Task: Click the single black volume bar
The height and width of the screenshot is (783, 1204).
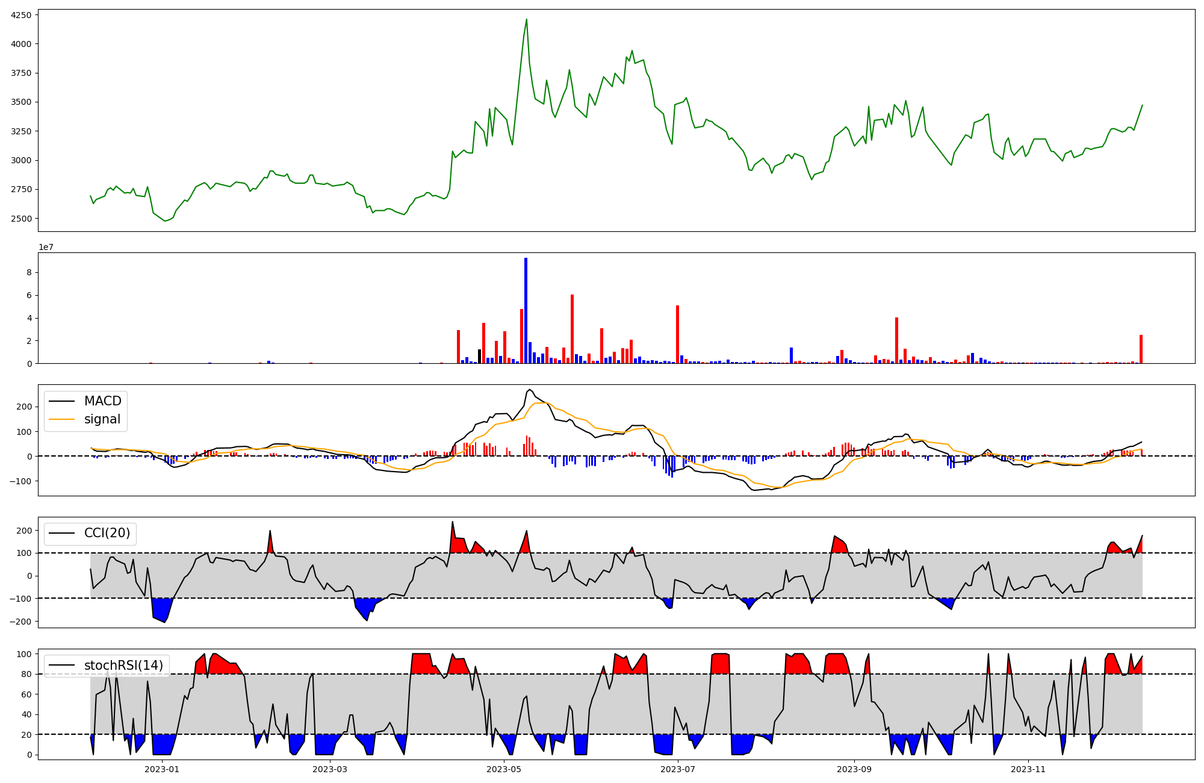Action: [x=480, y=356]
